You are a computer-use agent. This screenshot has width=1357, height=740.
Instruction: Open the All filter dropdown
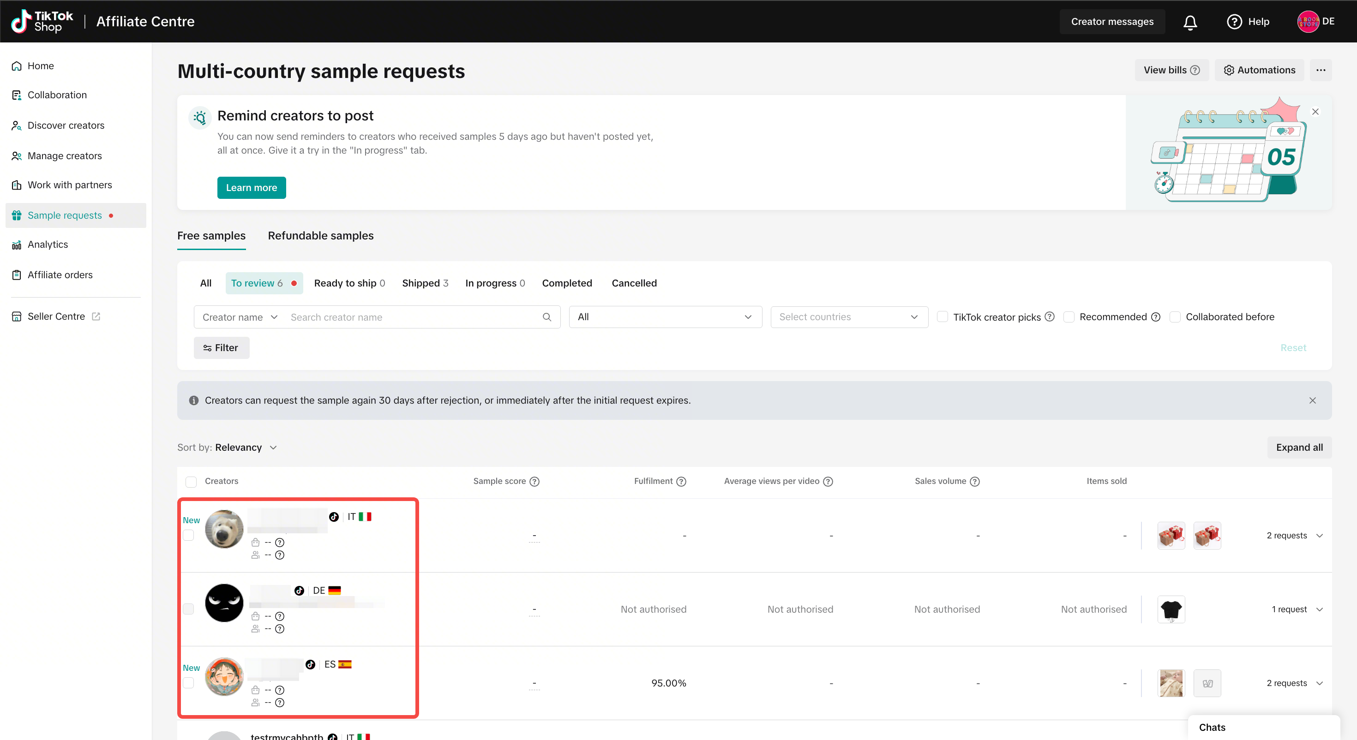[665, 316]
